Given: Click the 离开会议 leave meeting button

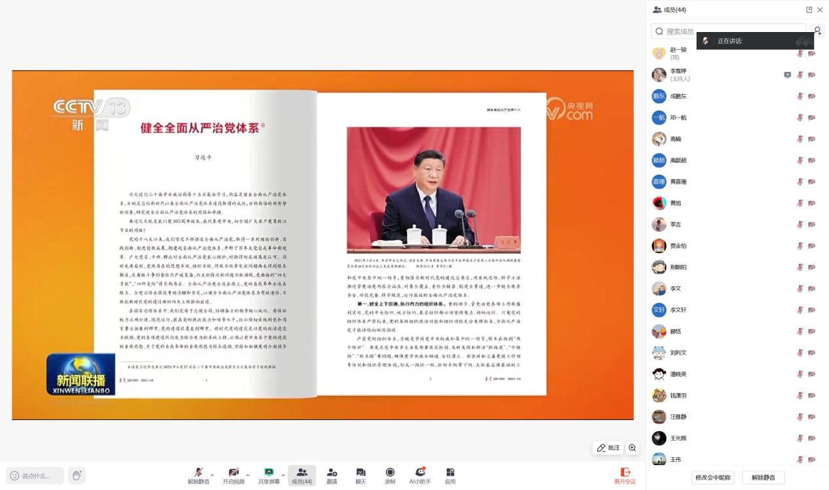Looking at the screenshot, I should click(625, 476).
